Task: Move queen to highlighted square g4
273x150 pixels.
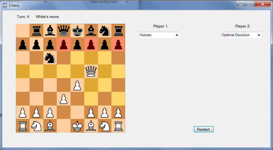Action: 105,85
